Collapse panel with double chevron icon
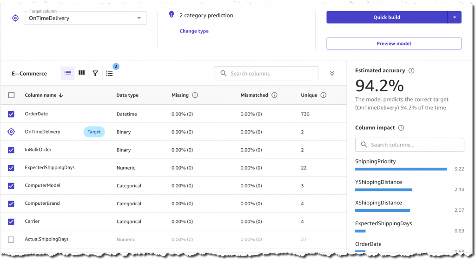476x260 pixels. point(332,73)
